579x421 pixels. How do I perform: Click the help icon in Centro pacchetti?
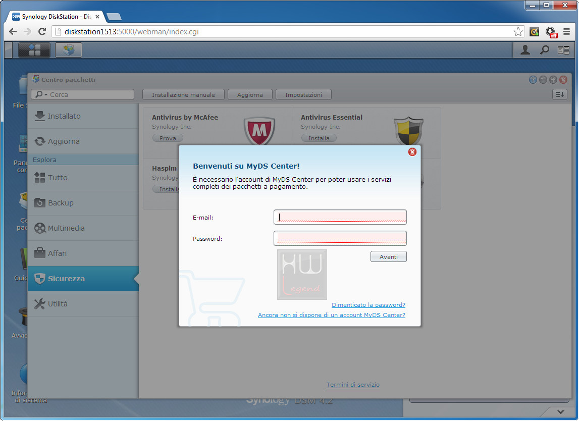(x=533, y=80)
